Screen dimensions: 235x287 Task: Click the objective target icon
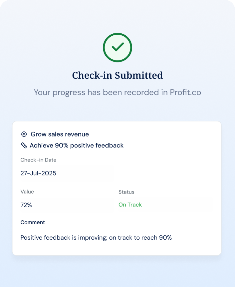coord(24,134)
